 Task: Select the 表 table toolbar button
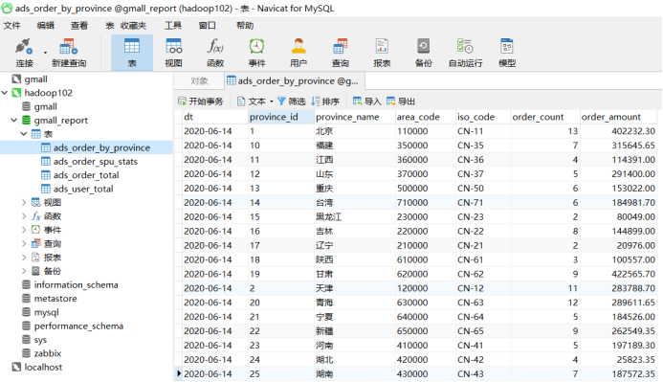coord(132,53)
